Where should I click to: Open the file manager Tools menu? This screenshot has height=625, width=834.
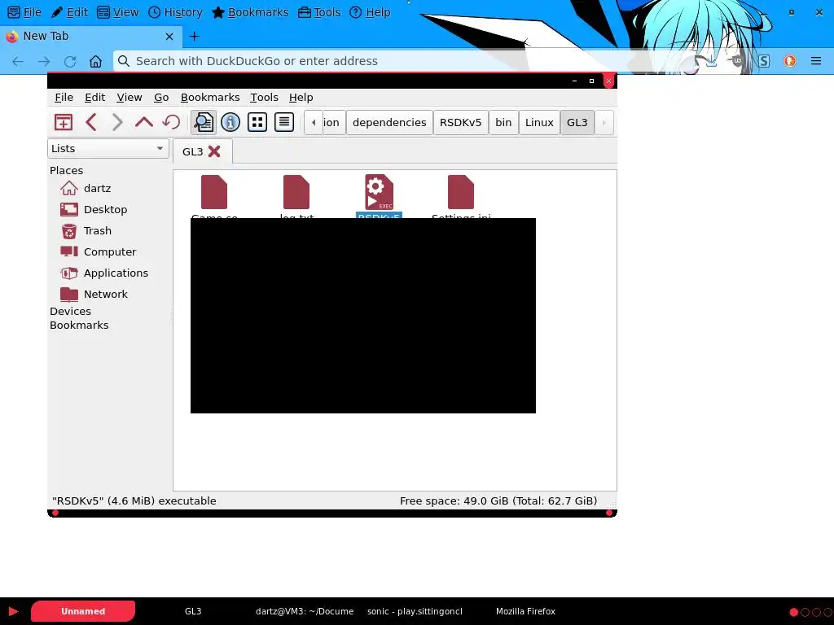point(265,98)
